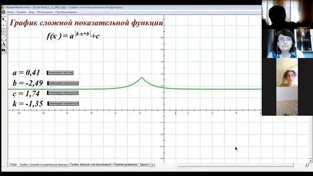Click the animation button next to k = -1,35
The width and height of the screenshot is (313, 176).
point(63,104)
